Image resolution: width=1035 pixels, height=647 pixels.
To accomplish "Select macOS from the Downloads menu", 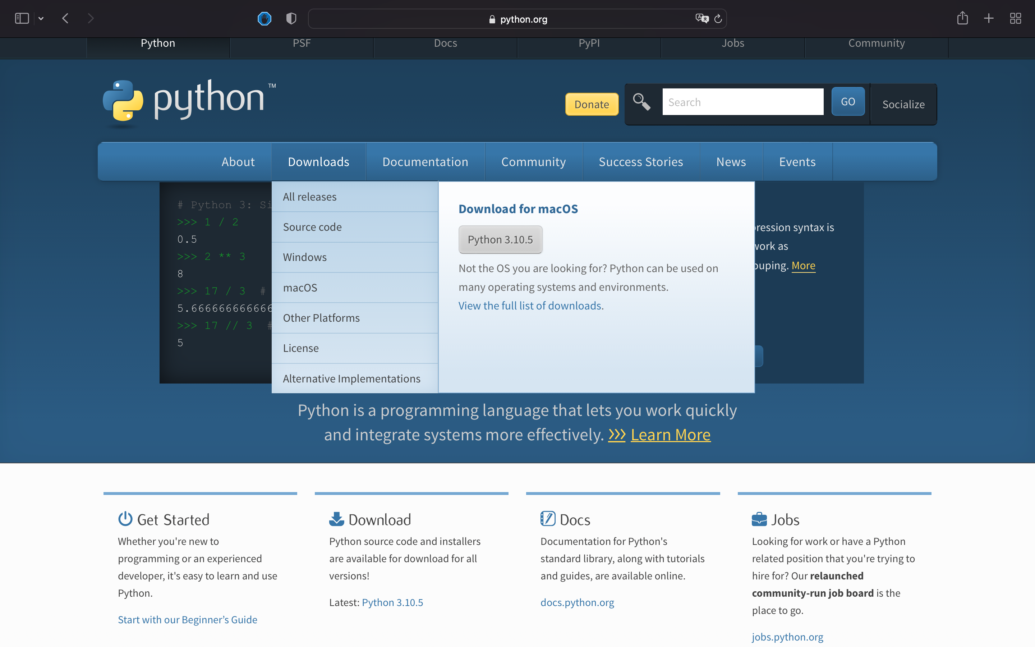I will click(x=300, y=288).
